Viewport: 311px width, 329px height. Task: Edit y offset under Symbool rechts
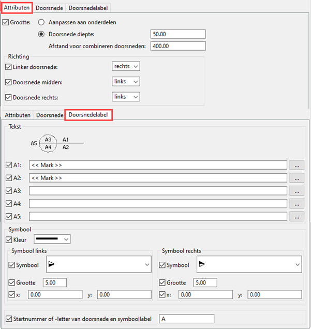[x=275, y=294]
